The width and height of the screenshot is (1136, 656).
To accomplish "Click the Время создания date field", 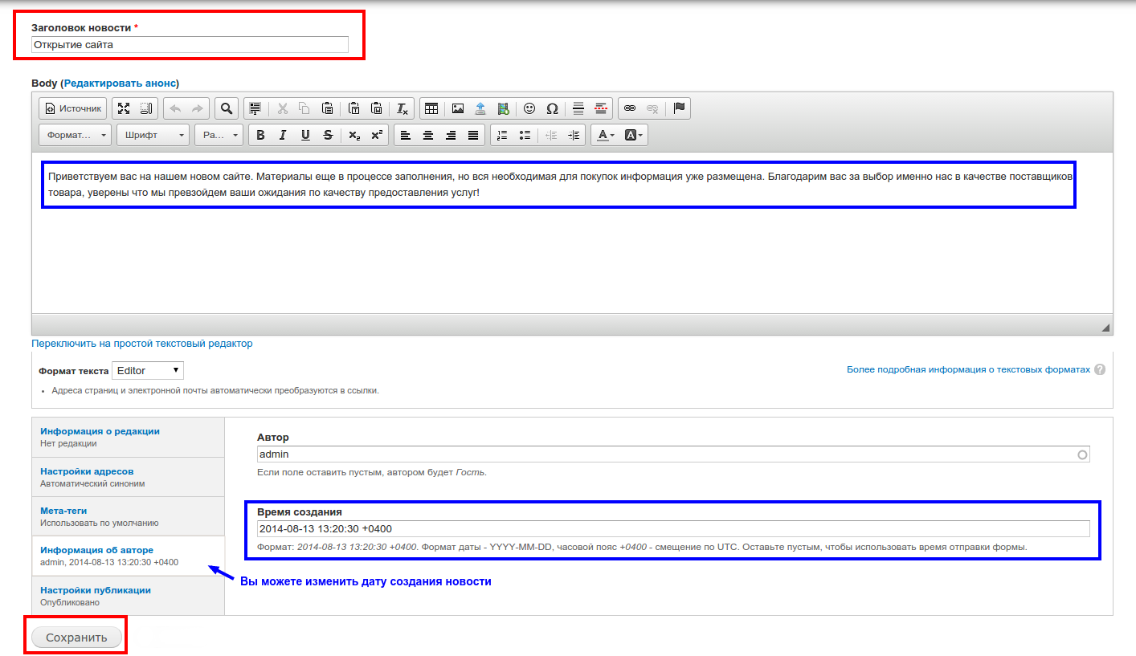I will pyautogui.click(x=673, y=528).
